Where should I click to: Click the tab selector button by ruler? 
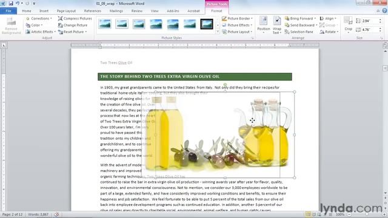point(4,45)
